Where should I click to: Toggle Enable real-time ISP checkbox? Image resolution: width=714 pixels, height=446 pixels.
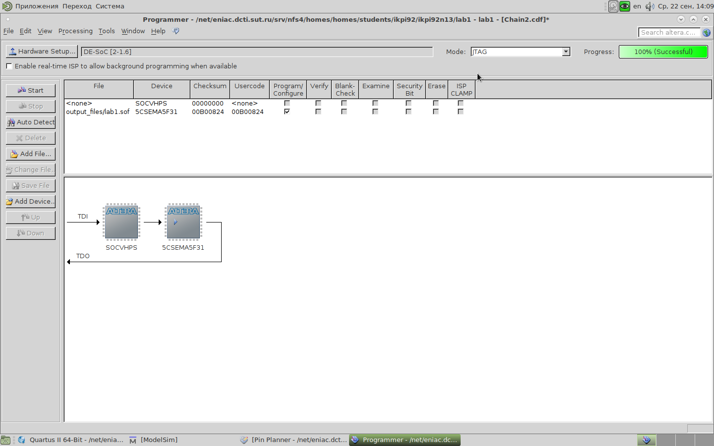pyautogui.click(x=9, y=66)
